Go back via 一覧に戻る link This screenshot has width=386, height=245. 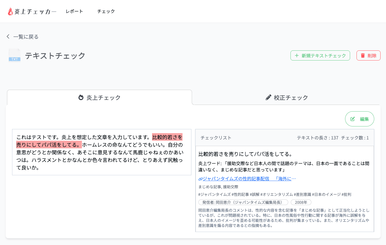point(26,37)
